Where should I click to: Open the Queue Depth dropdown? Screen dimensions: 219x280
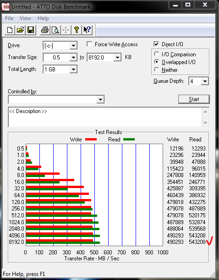coord(205,81)
